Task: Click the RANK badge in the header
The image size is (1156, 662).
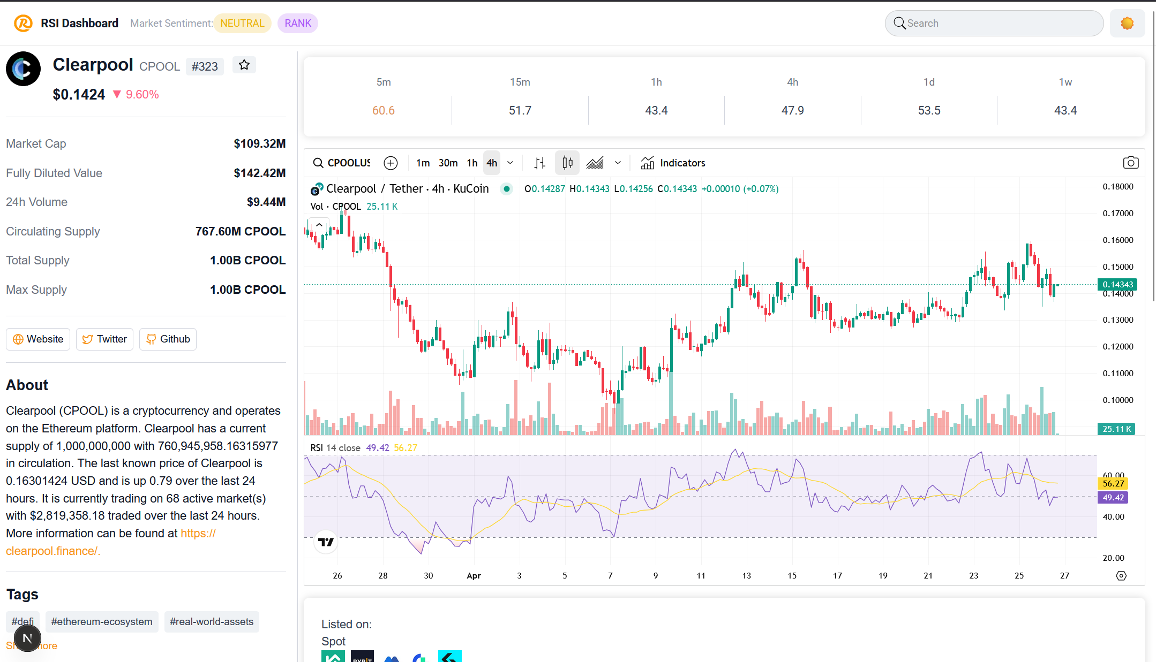Action: pos(298,23)
